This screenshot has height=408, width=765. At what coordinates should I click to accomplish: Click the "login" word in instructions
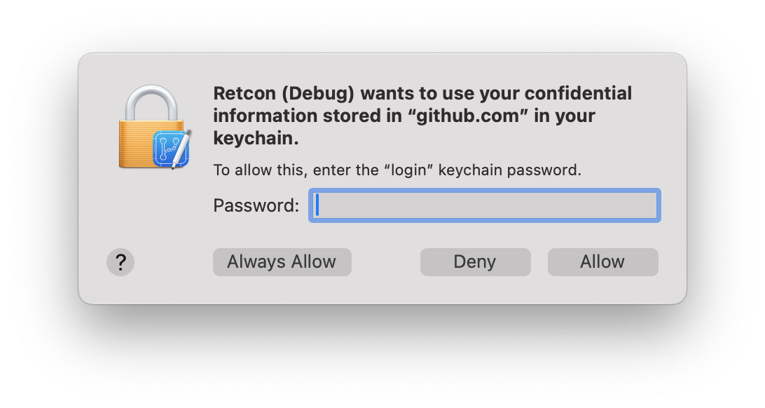pos(409,170)
